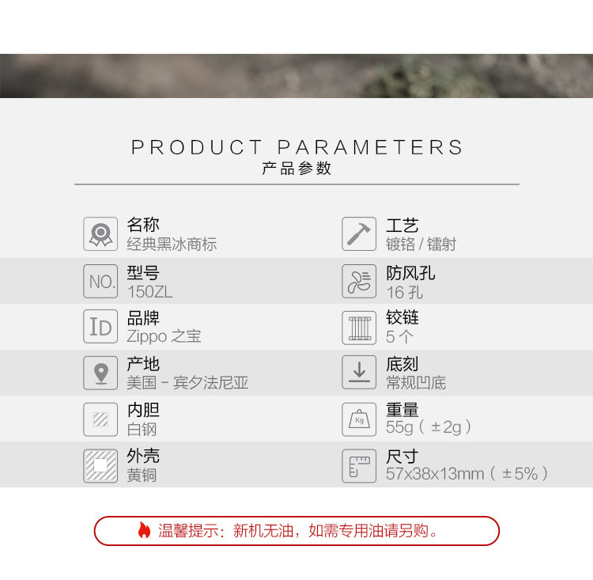Click the PRODUCT PARAMETERS heading
The image size is (593, 580).
(296, 147)
